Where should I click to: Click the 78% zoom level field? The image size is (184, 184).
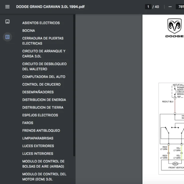point(180,7)
